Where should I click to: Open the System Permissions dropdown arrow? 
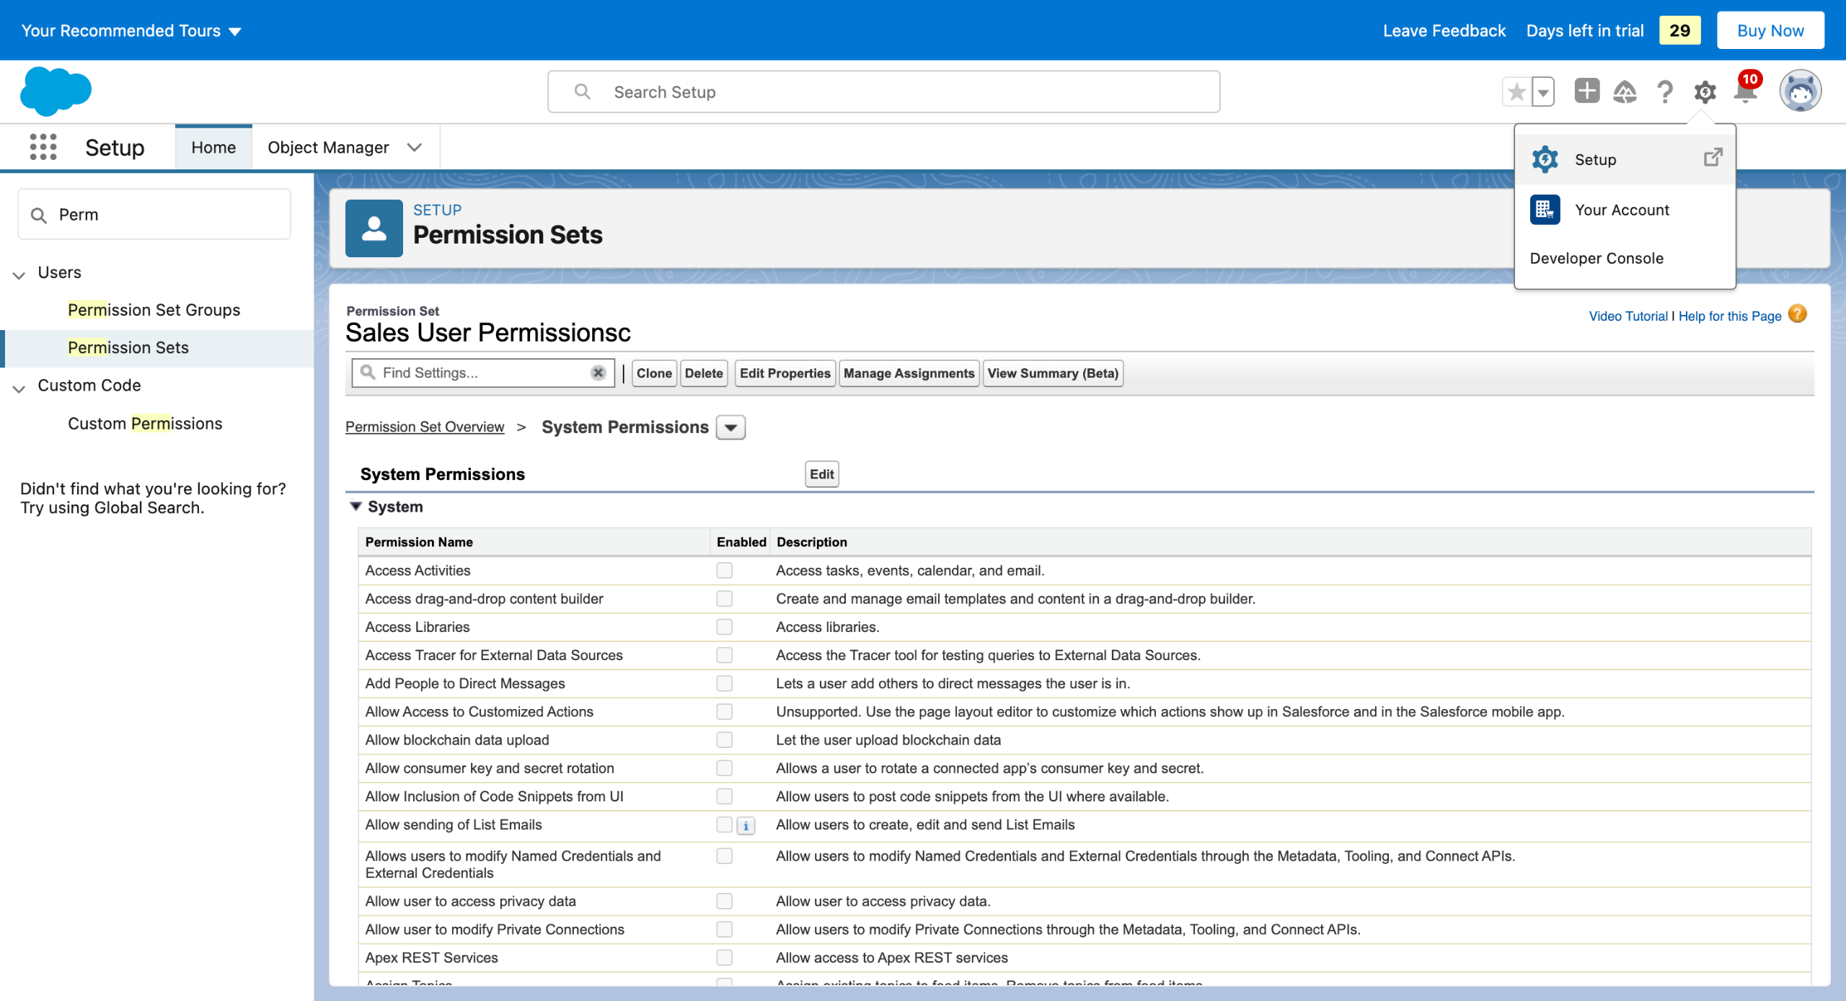coord(730,427)
